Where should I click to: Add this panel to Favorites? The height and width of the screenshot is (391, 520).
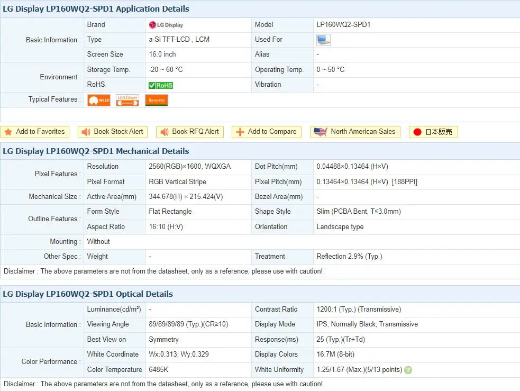pos(35,132)
